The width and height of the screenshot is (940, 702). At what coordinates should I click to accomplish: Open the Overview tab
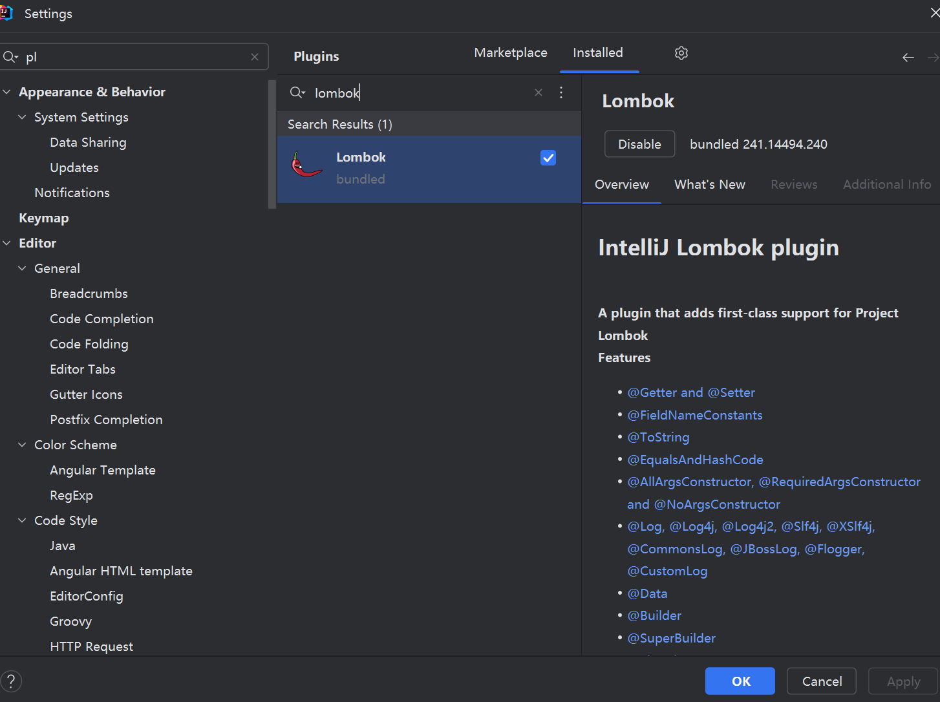(x=622, y=185)
